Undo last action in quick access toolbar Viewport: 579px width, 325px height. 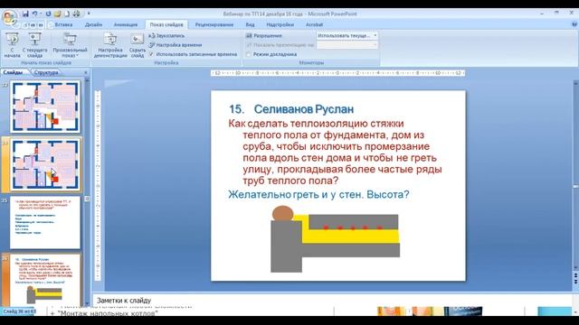point(34,14)
